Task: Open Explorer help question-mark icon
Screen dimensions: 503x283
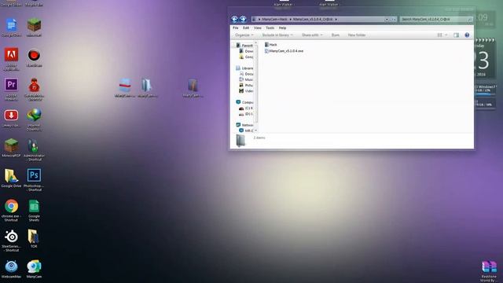Action: [x=467, y=35]
